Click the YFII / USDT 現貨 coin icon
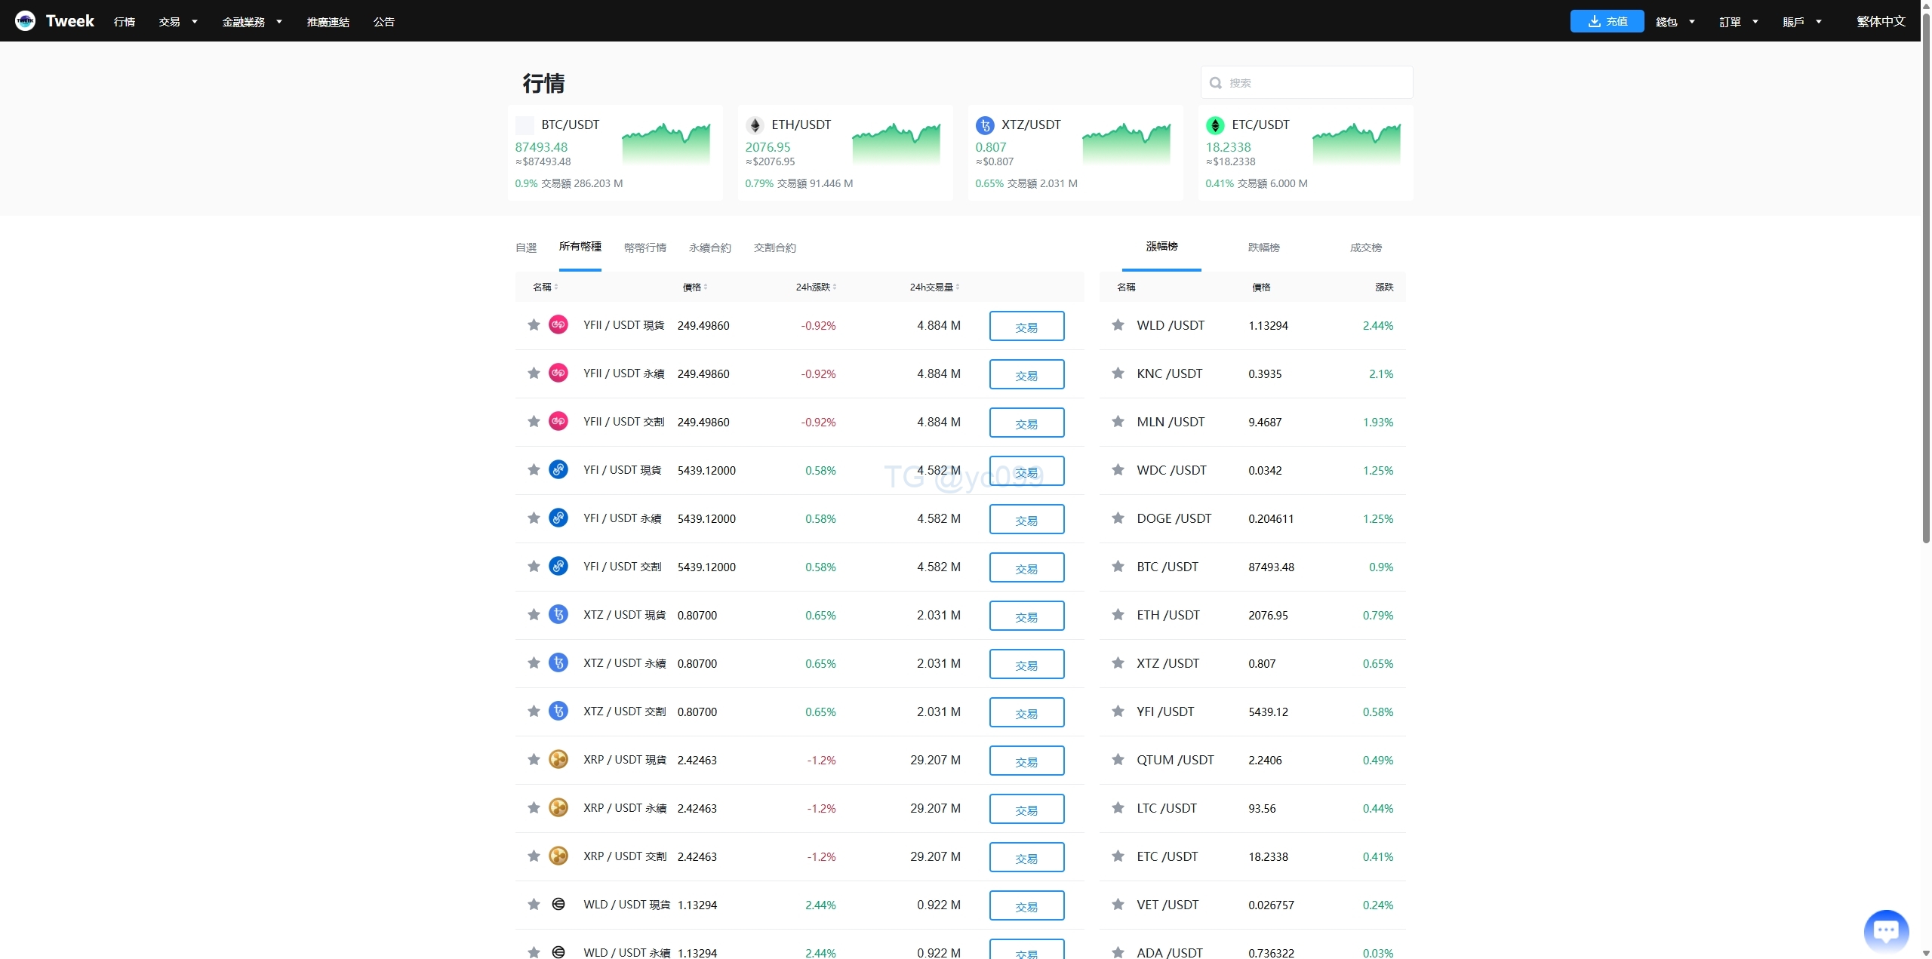 tap(558, 325)
